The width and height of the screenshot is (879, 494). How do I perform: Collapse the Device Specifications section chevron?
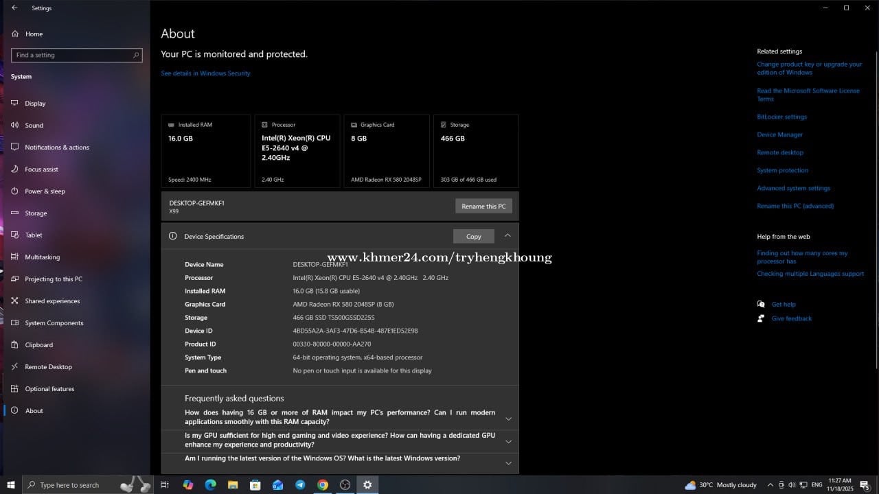click(507, 235)
